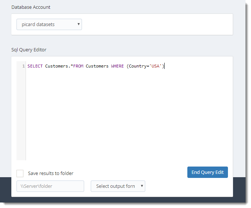Click the WHERE keyword in the query

(x=117, y=66)
